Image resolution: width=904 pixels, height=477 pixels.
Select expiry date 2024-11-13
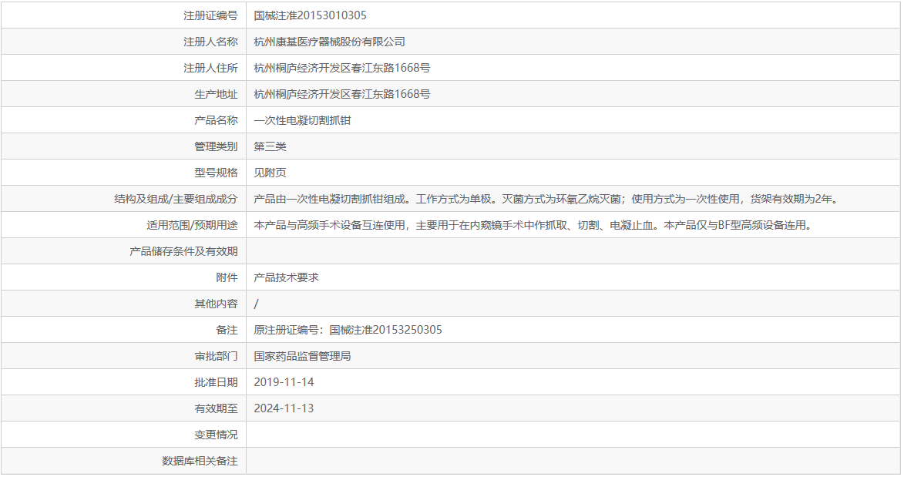tap(284, 408)
